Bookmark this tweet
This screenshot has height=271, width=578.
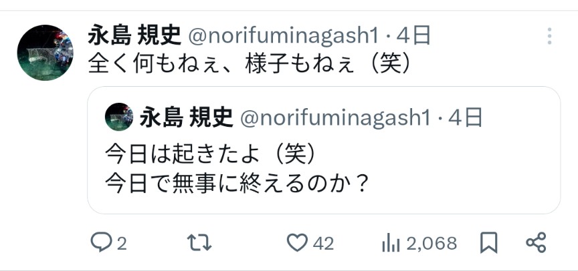coord(489,244)
